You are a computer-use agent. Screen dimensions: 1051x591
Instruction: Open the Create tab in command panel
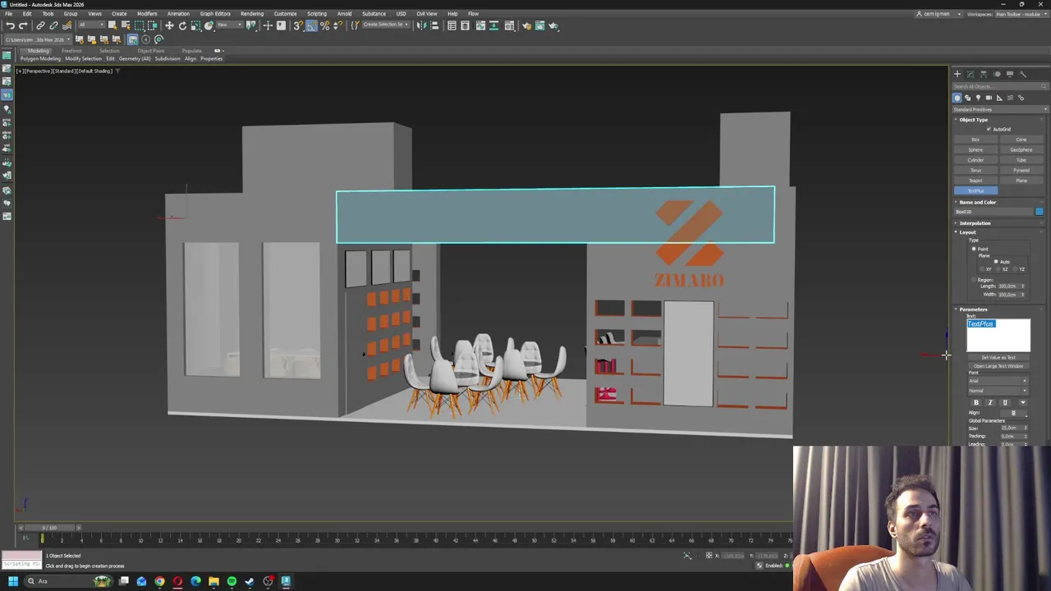coord(957,74)
